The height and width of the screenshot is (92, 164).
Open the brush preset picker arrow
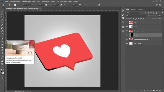pyautogui.click(x=12, y=5)
